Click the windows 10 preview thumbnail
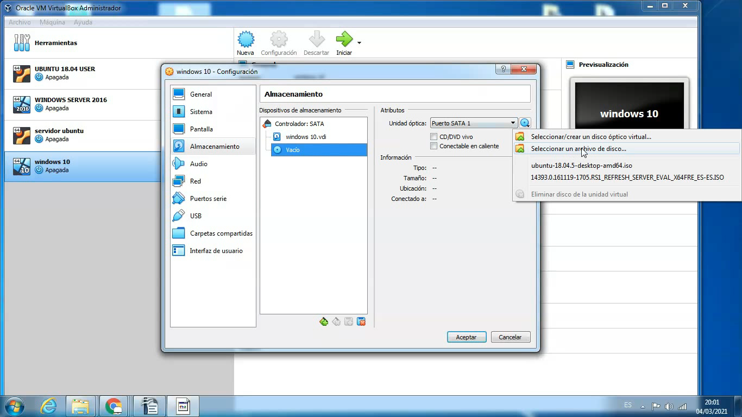 (x=629, y=107)
